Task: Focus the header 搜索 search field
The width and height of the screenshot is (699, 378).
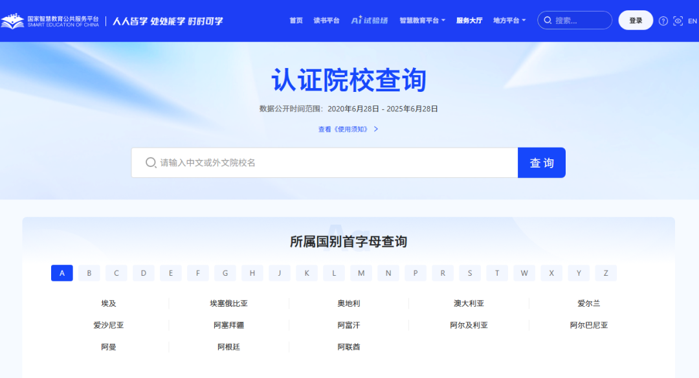Action: coord(575,21)
